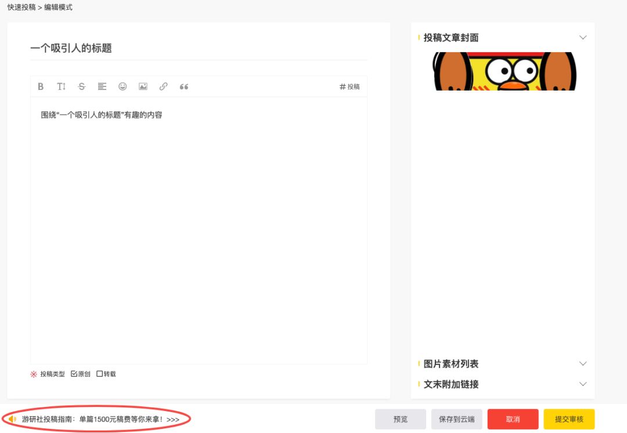Uncheck the 原创 checkbox
Viewport: 627px width, 433px height.
(74, 374)
